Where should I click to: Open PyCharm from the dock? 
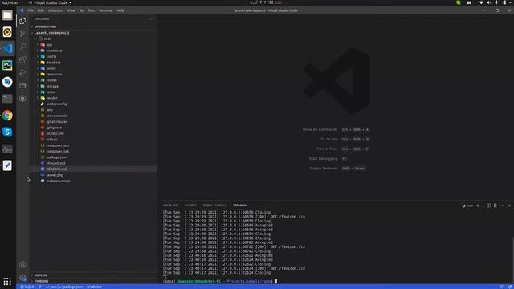(7, 65)
